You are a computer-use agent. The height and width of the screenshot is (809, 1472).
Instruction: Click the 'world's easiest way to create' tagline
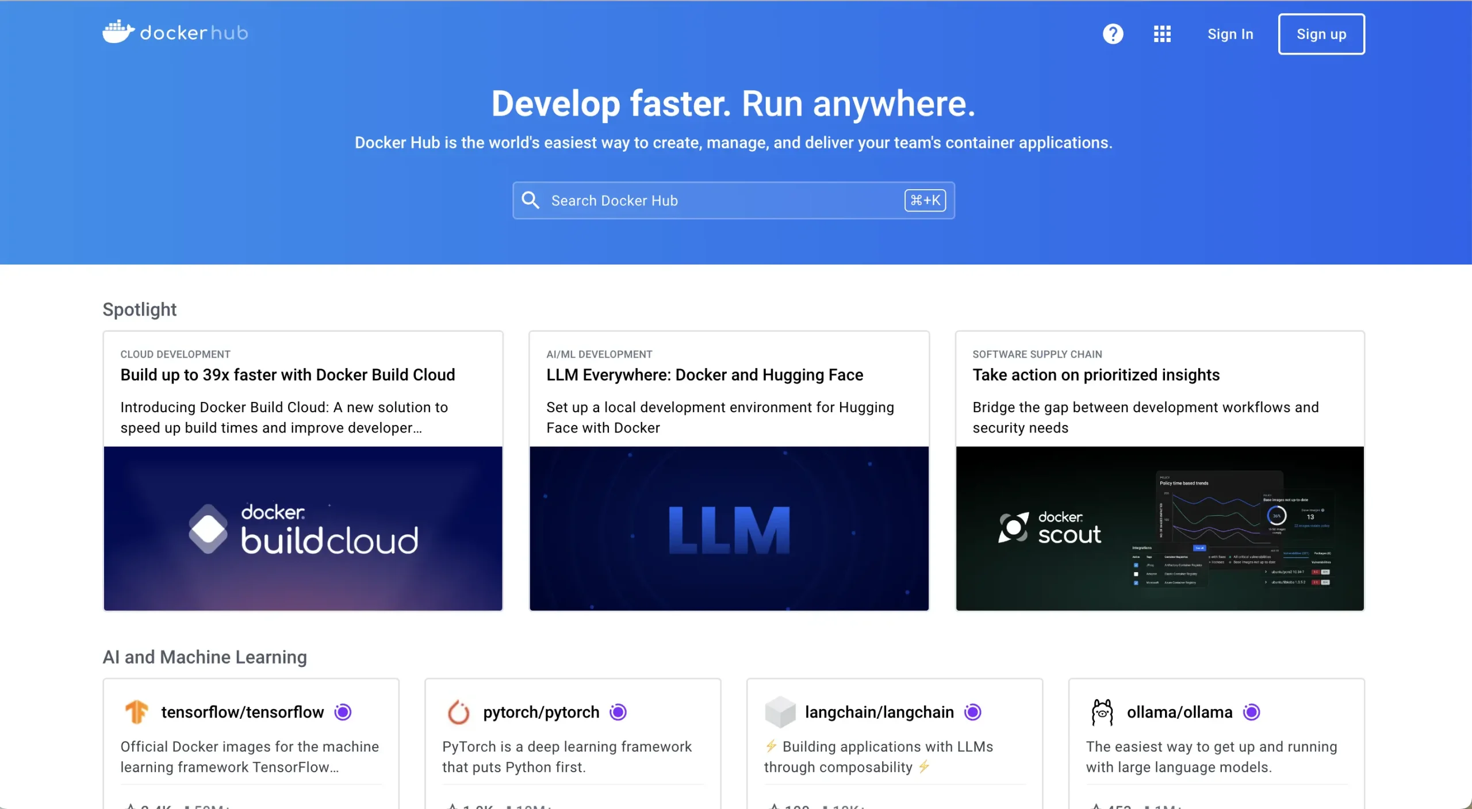(733, 143)
